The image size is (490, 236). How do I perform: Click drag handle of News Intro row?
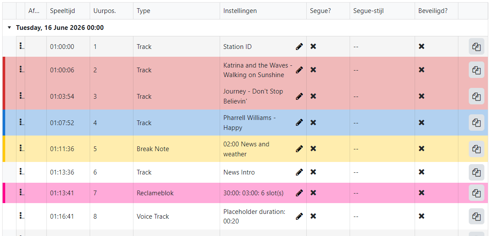[x=21, y=172]
